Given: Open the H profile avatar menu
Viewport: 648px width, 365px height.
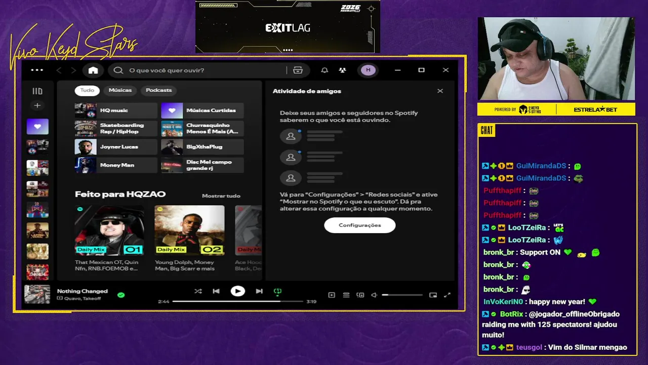Looking at the screenshot, I should [x=368, y=70].
